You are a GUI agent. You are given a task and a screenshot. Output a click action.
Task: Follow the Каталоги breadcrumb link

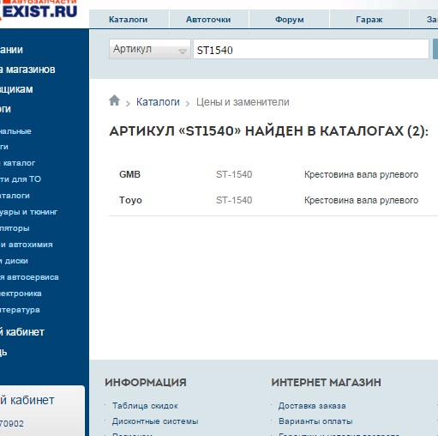[x=158, y=102]
